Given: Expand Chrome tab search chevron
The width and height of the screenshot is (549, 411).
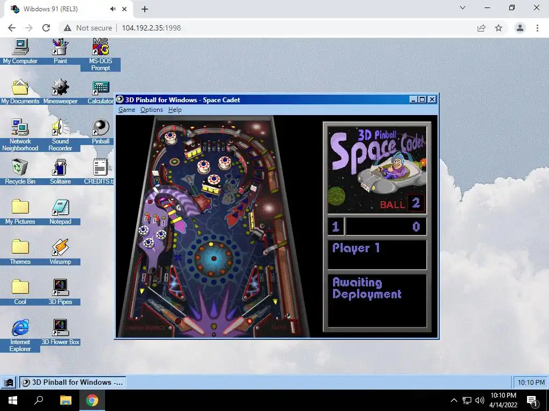Looking at the screenshot, I should coord(463,7).
